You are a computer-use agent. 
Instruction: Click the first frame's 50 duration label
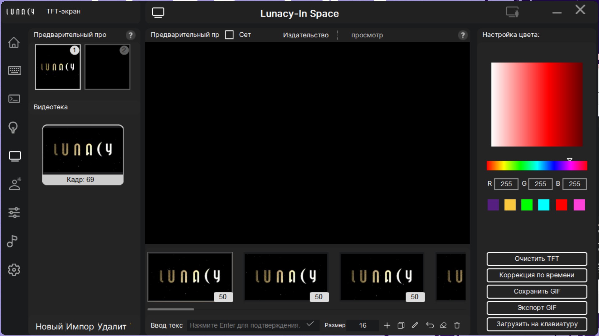[223, 297]
